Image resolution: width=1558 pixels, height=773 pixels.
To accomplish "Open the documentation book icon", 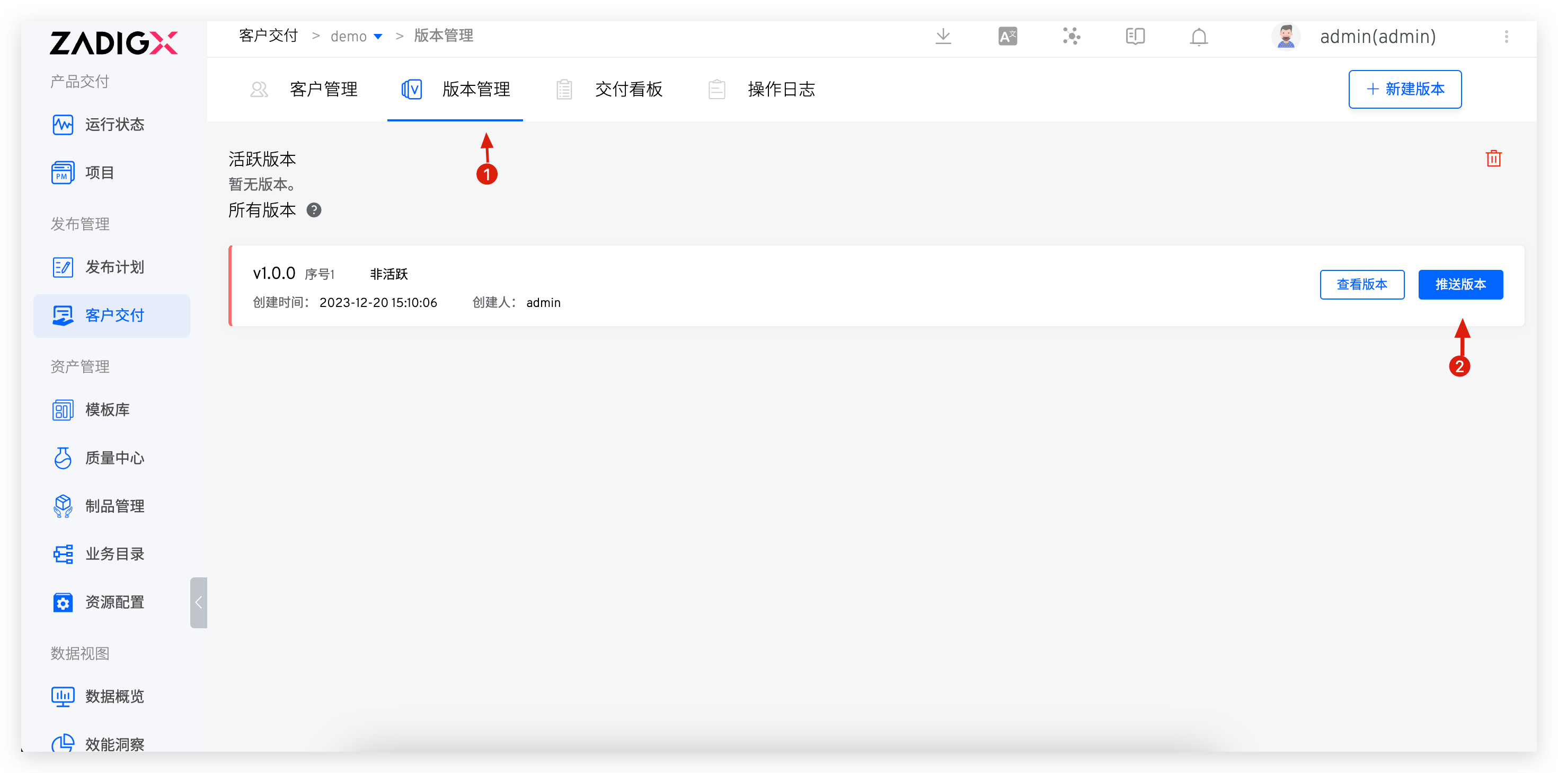I will [1135, 37].
